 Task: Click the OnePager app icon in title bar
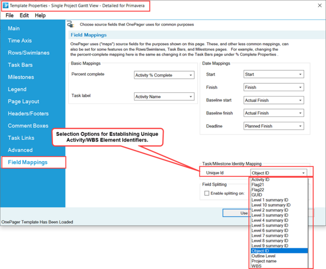coord(6,6)
